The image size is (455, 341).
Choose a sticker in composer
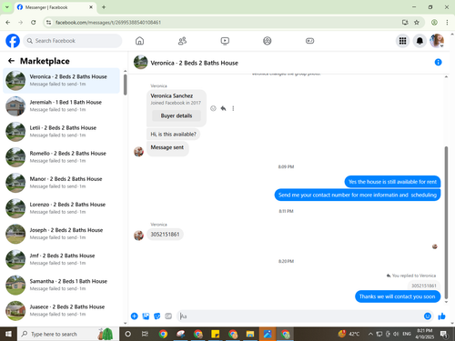click(157, 316)
